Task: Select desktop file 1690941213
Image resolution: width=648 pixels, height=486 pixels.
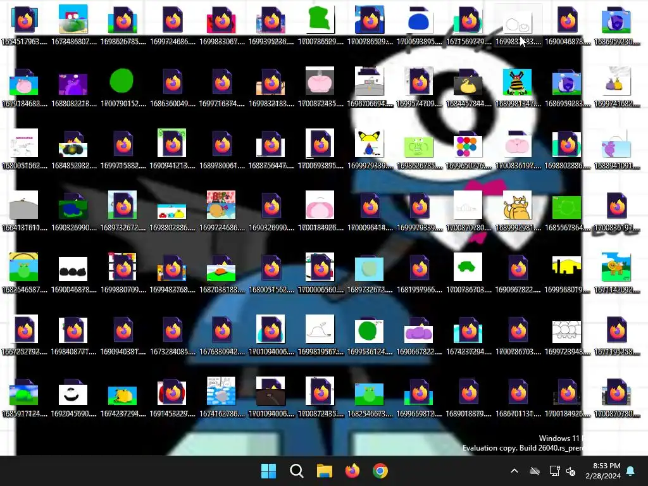Action: click(173, 149)
